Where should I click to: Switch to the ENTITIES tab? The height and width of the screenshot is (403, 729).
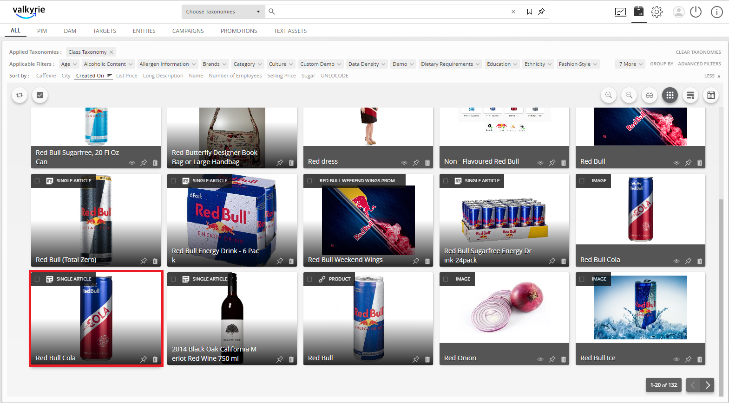[x=144, y=31]
